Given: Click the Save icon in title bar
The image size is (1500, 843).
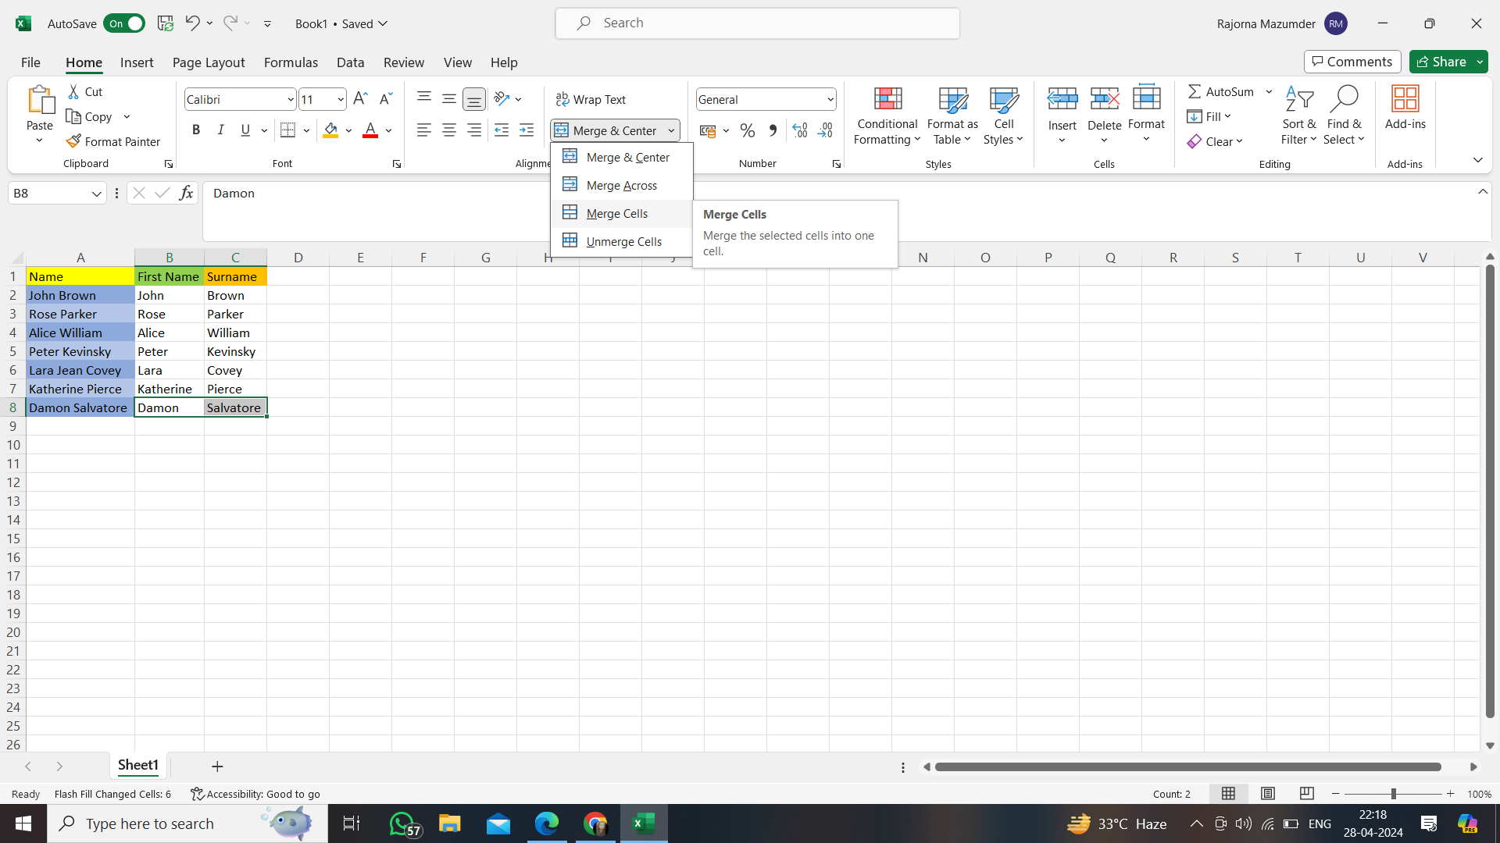Looking at the screenshot, I should 166,23.
